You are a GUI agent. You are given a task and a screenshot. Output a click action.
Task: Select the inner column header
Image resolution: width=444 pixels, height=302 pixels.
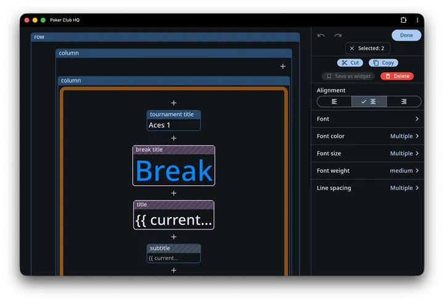click(173, 81)
